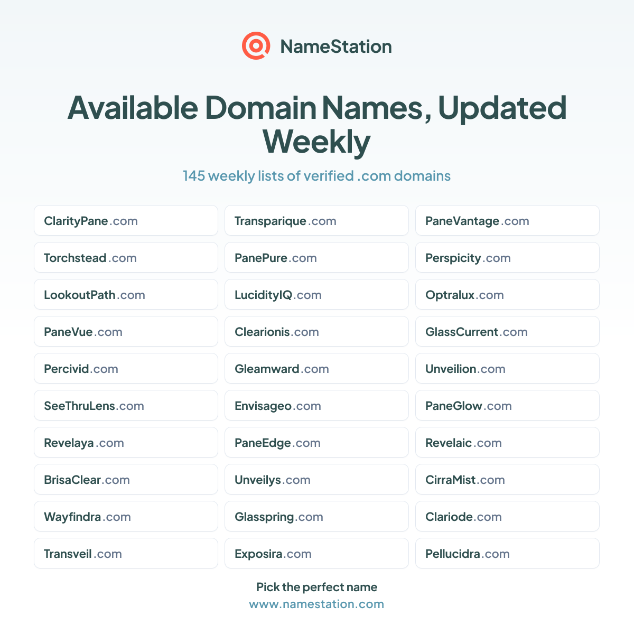Image resolution: width=634 pixels, height=634 pixels.
Task: Open the BrisaClear.com domain card
Action: click(x=126, y=479)
